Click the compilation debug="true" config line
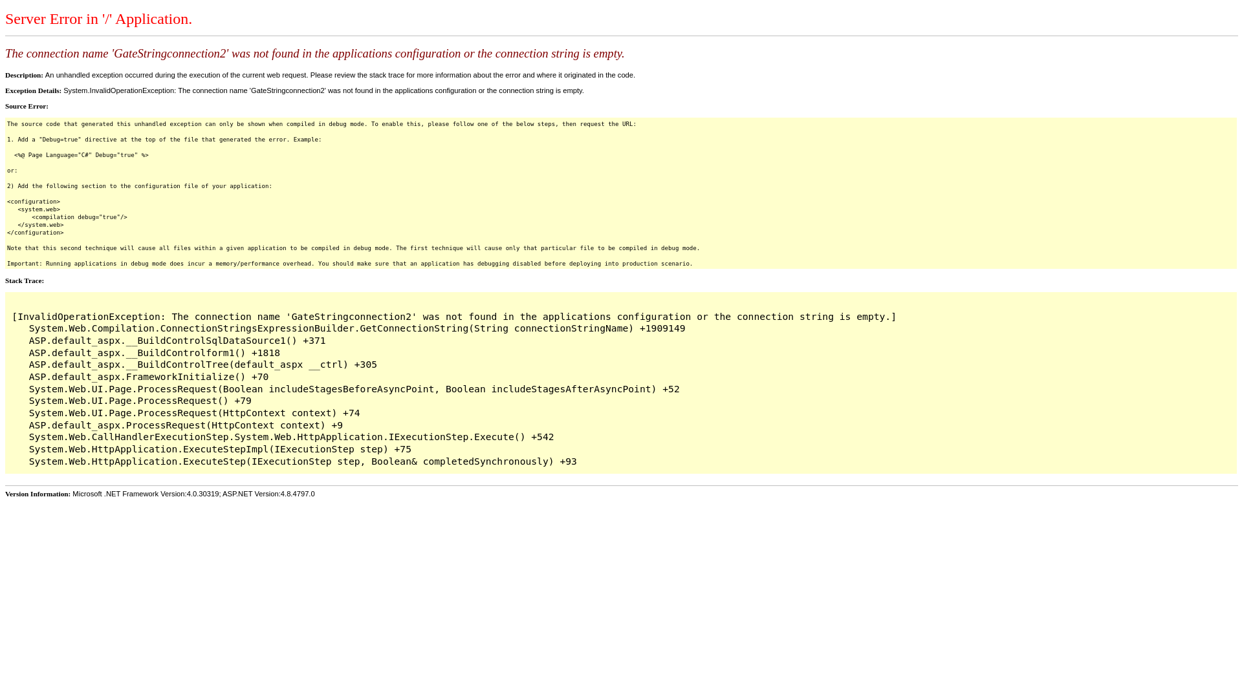This screenshot has height=698, width=1242. coord(80,218)
